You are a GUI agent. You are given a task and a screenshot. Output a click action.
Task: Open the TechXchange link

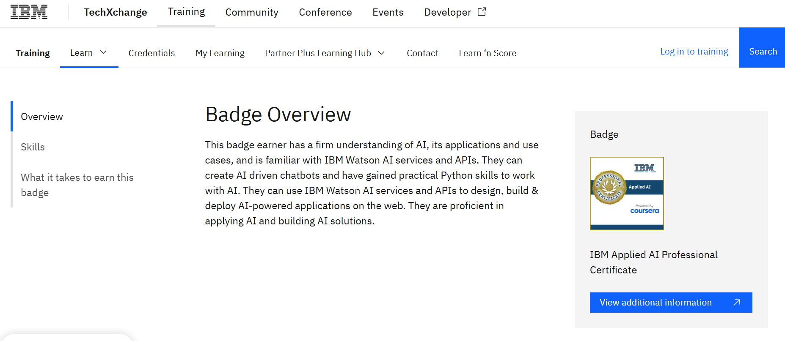coord(116,12)
